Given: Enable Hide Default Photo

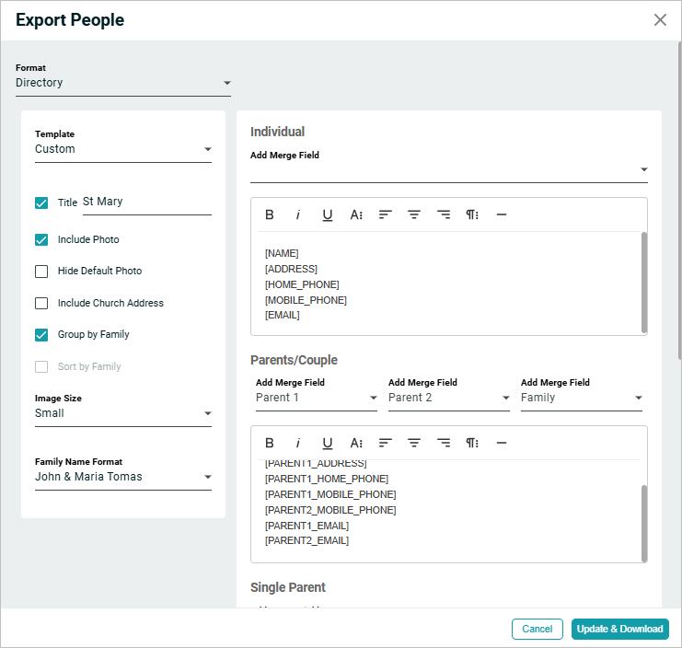Looking at the screenshot, I should [x=41, y=272].
